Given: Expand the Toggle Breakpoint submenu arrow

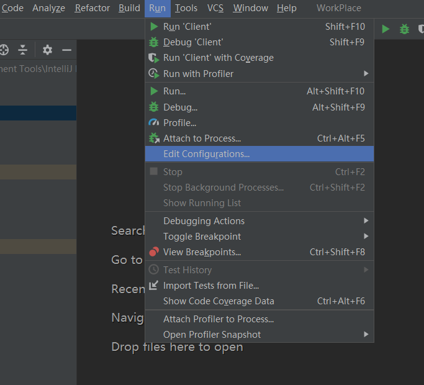Looking at the screenshot, I should pos(366,237).
